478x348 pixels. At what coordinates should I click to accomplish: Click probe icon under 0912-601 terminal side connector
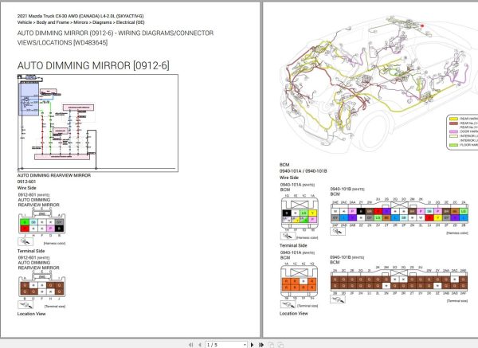[x=25, y=305]
